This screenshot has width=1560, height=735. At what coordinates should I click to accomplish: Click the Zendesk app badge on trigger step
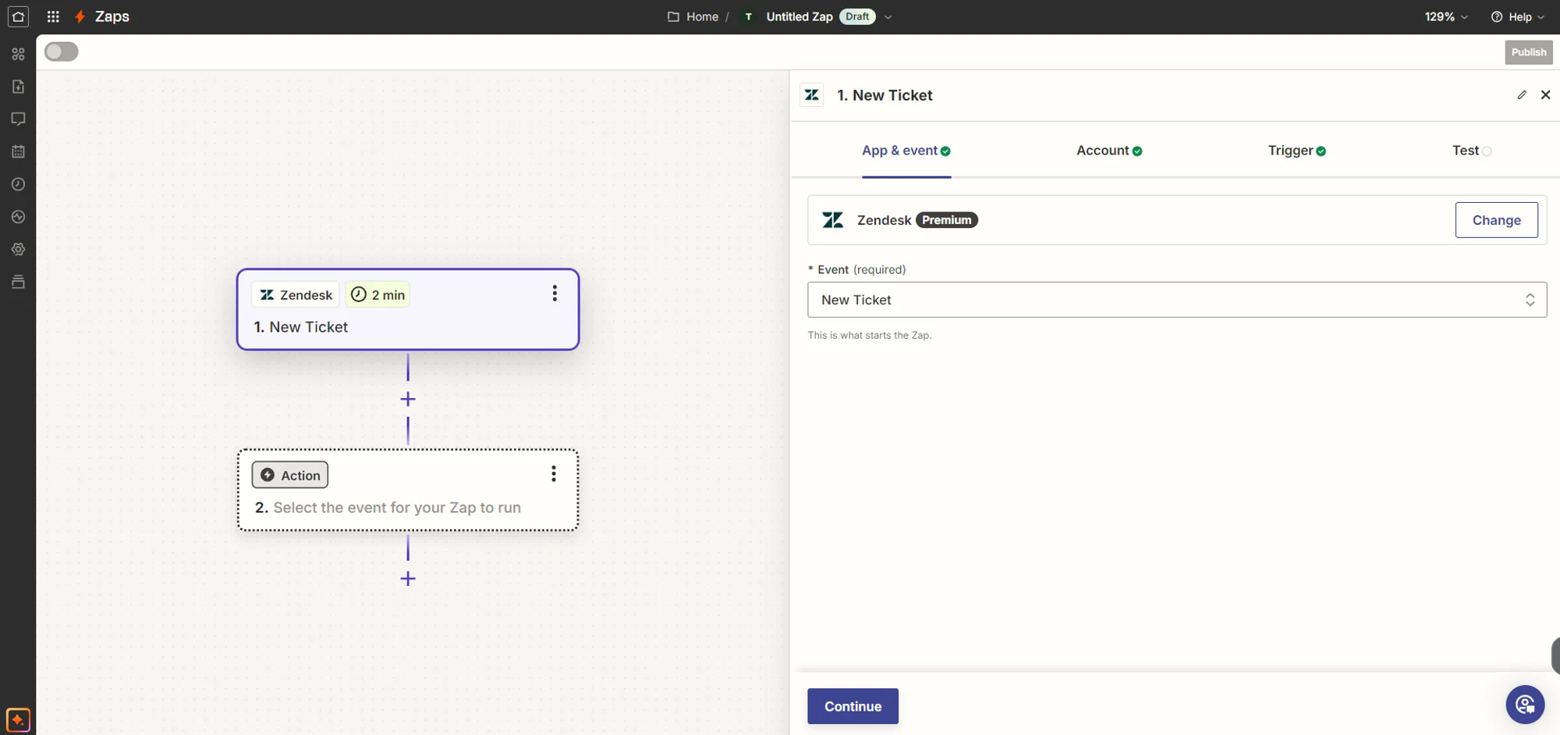(x=296, y=295)
